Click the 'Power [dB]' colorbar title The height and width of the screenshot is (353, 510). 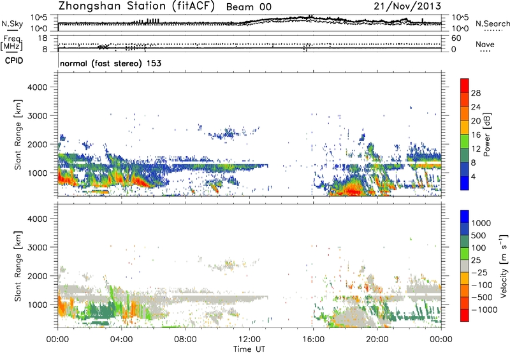pyautogui.click(x=486, y=134)
